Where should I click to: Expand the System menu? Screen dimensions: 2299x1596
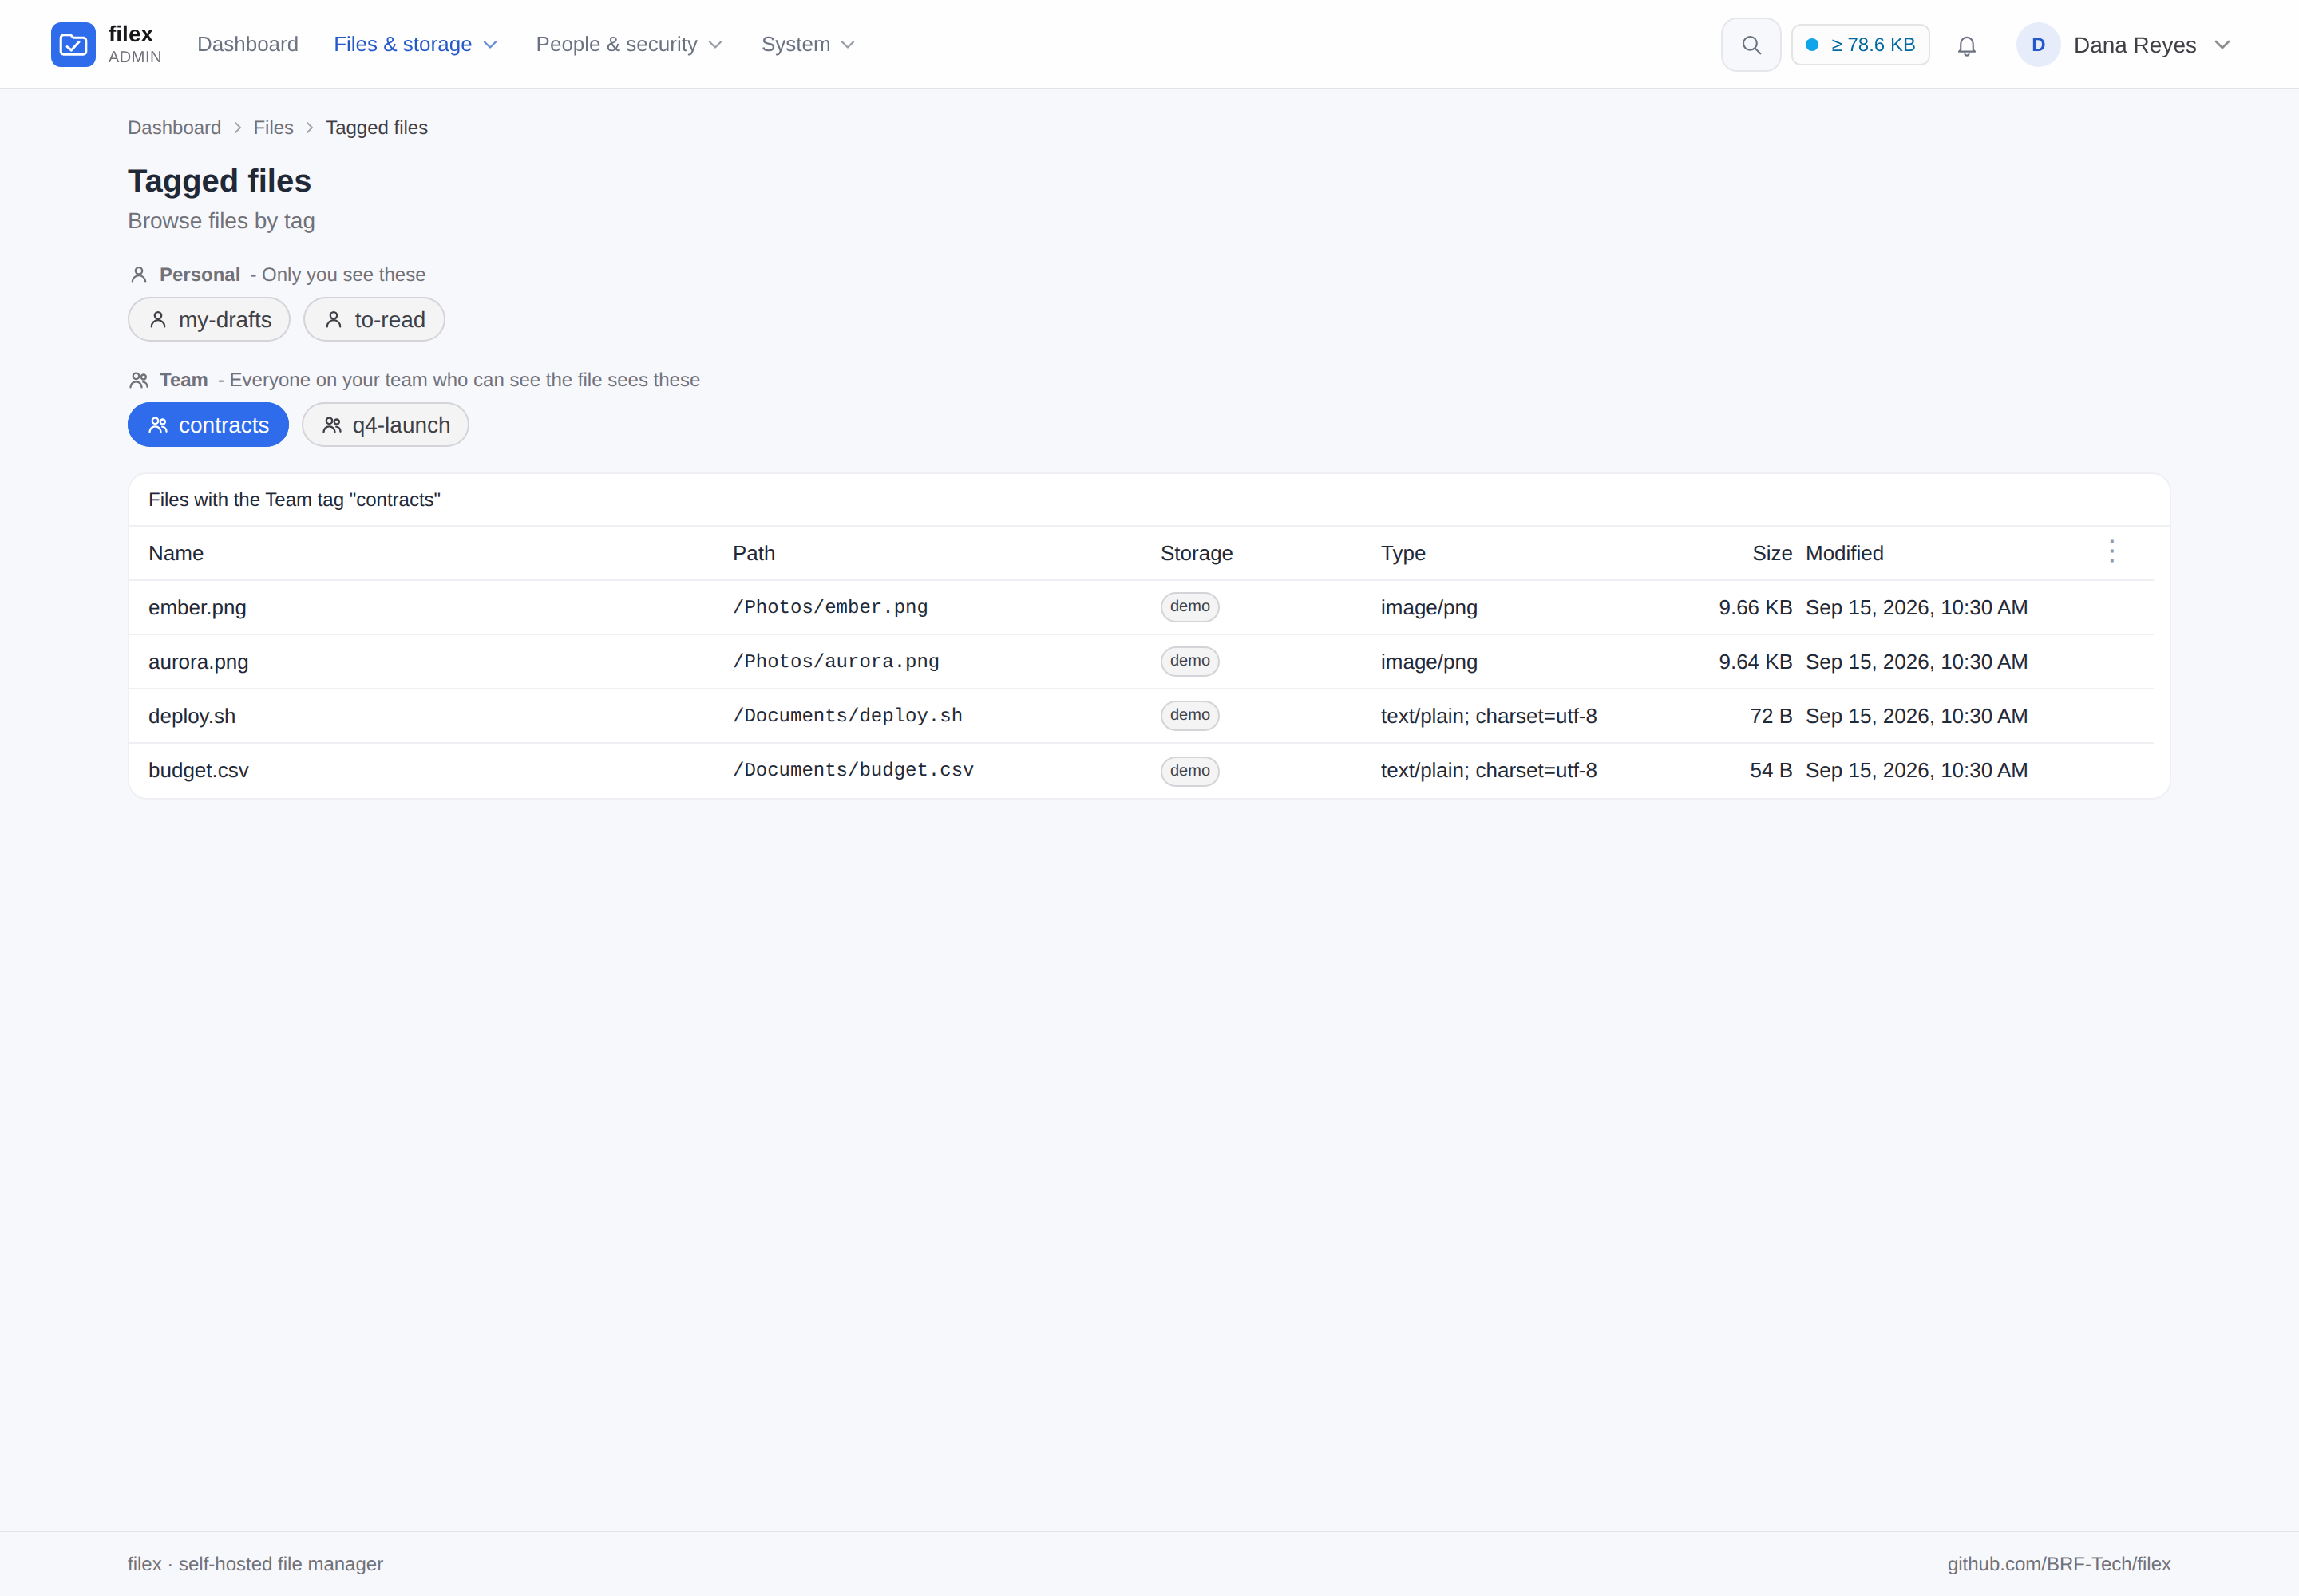click(807, 44)
